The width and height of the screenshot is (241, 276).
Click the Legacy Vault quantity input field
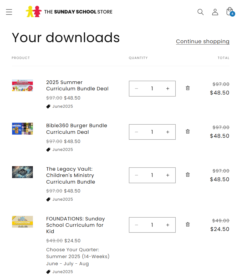tap(152, 175)
